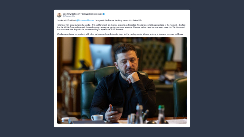Screen dimensions: 244x137
Task: Click the dark background outside the tweet card
Action: pyautogui.click(x=26, y=68)
